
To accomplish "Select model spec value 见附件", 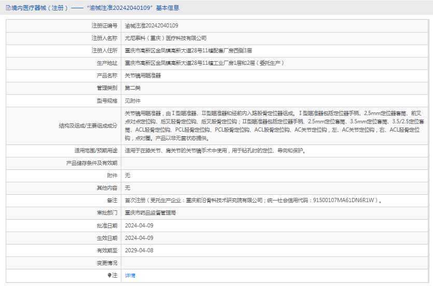I will [x=133, y=101].
